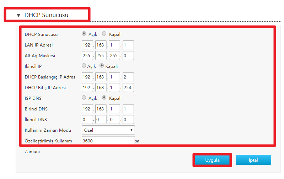Click the last octet of LAN IP Adresi
The width and height of the screenshot is (284, 179).
[x=128, y=45]
